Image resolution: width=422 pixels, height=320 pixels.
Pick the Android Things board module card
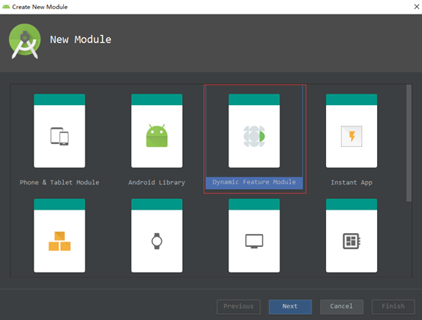point(351,235)
